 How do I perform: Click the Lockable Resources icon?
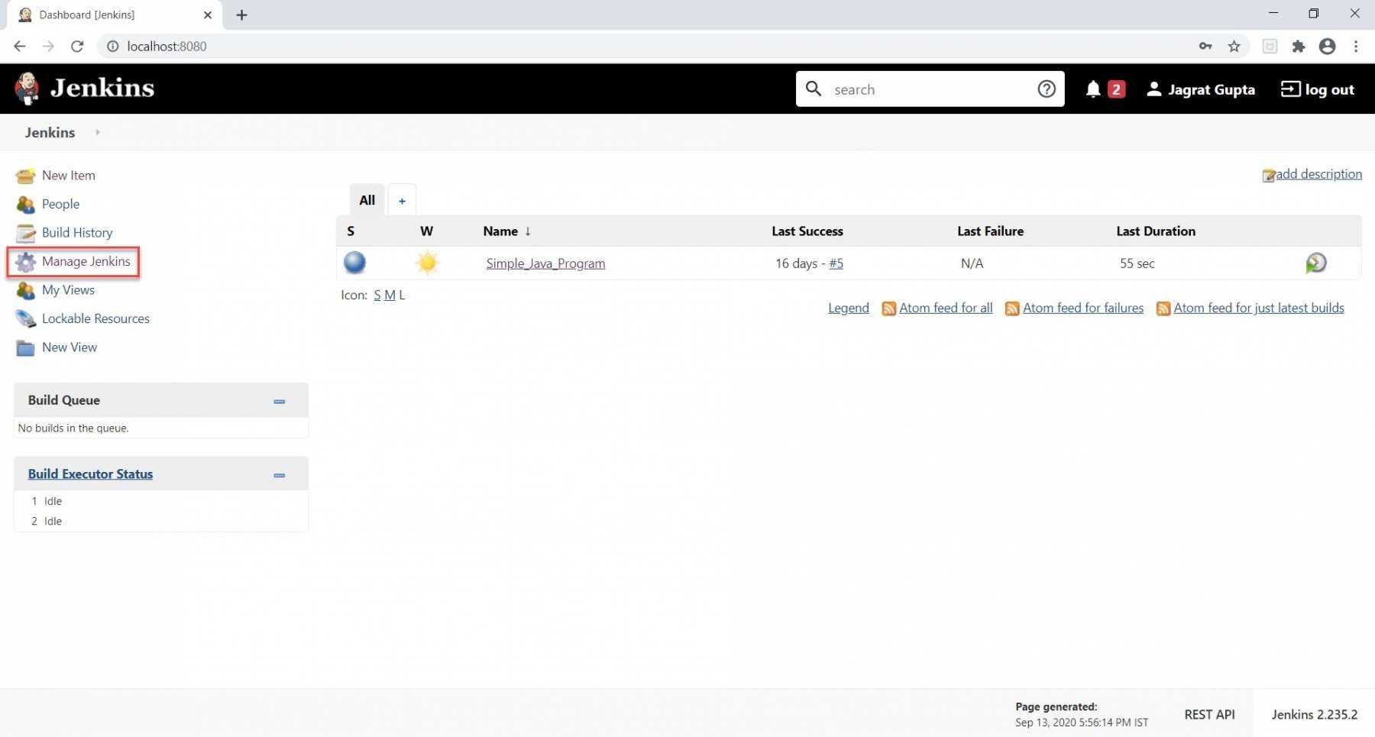click(x=25, y=318)
